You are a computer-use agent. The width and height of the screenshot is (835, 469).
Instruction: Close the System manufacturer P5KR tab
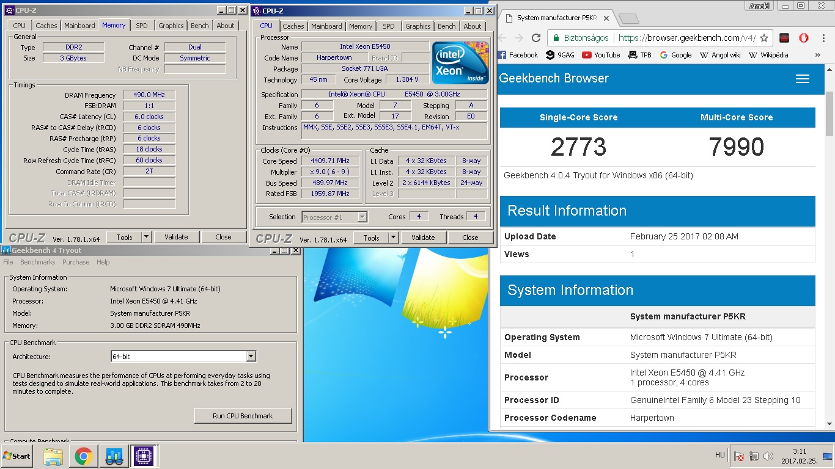(x=606, y=18)
